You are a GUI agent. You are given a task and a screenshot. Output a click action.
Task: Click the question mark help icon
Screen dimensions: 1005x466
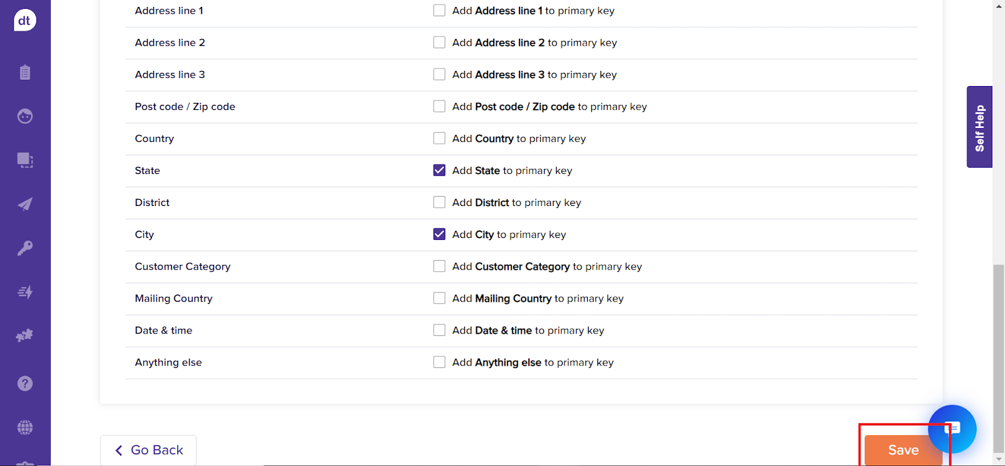point(24,383)
